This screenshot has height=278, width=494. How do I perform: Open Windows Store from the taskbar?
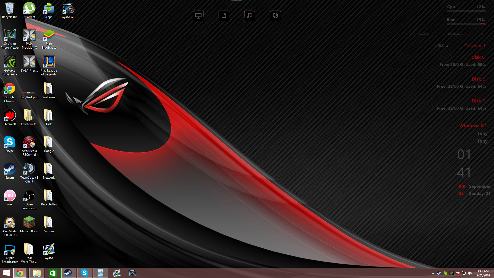point(53,273)
